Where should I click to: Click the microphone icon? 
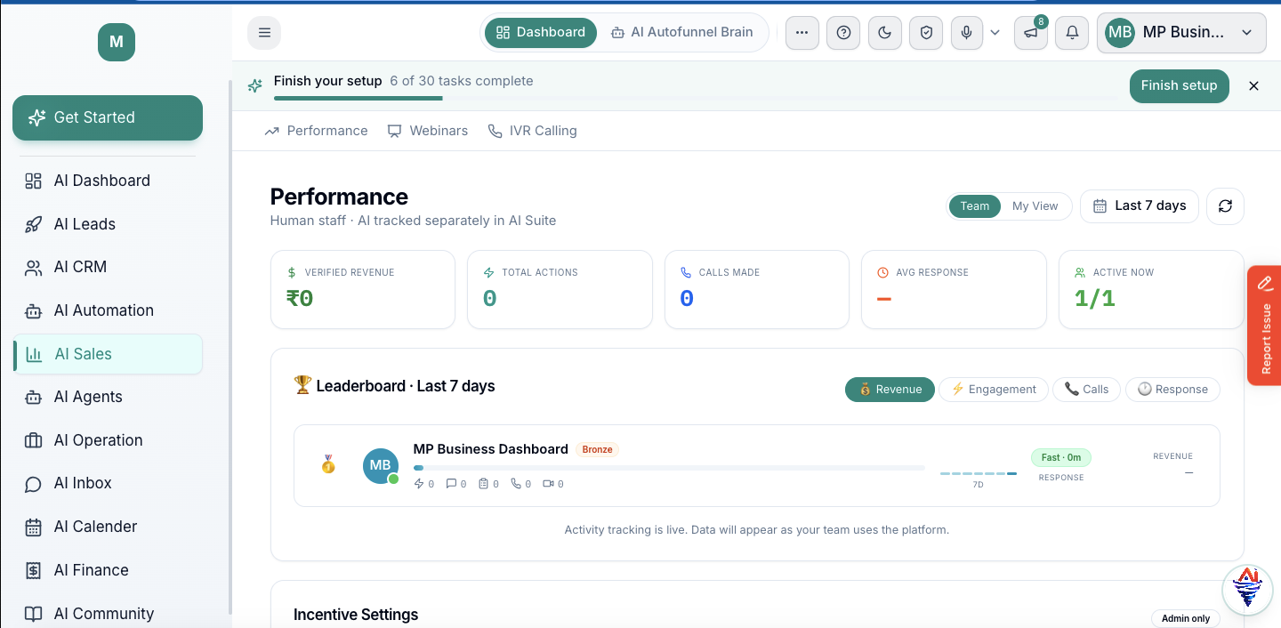967,33
